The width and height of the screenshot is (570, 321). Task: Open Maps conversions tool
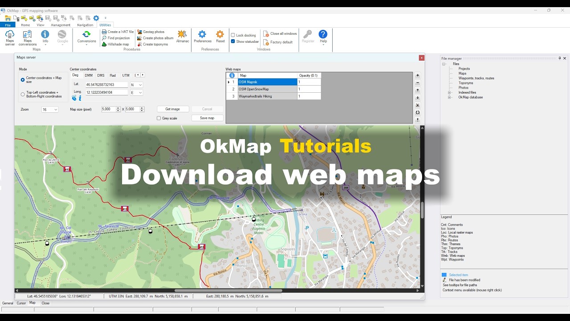(28, 38)
